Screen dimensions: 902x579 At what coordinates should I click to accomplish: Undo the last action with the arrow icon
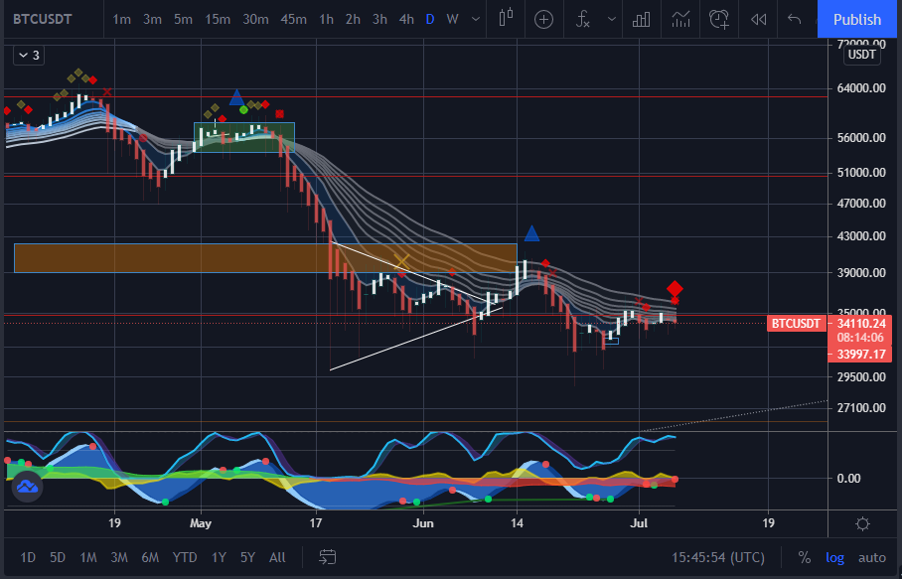pos(795,20)
